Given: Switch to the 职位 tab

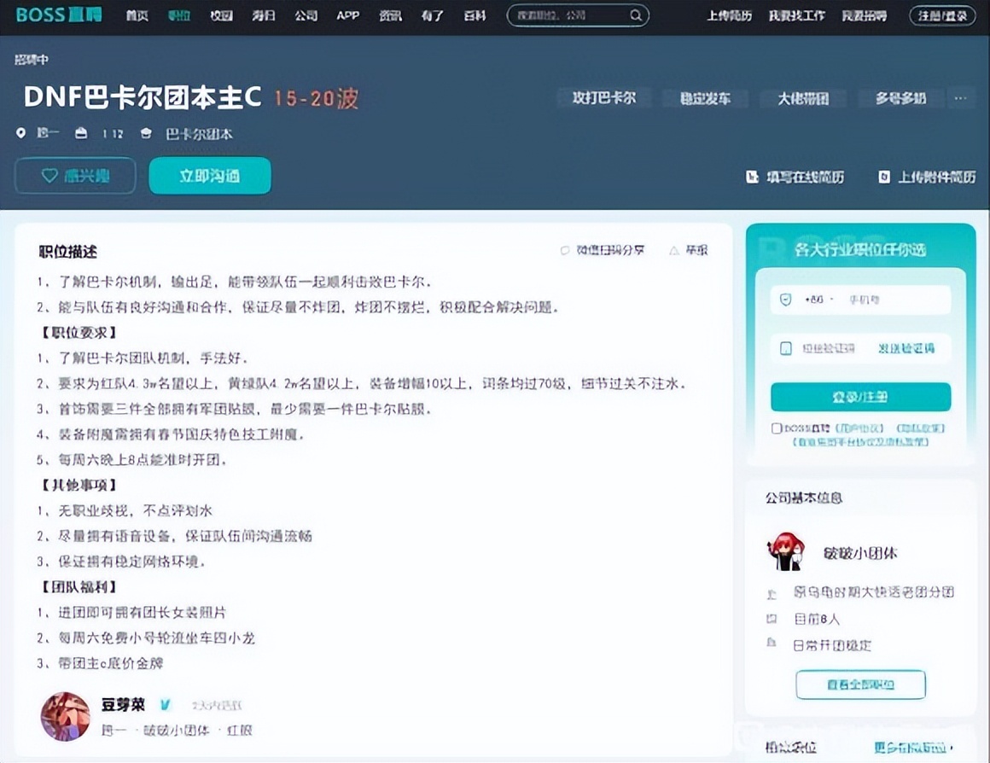Looking at the screenshot, I should tap(178, 15).
